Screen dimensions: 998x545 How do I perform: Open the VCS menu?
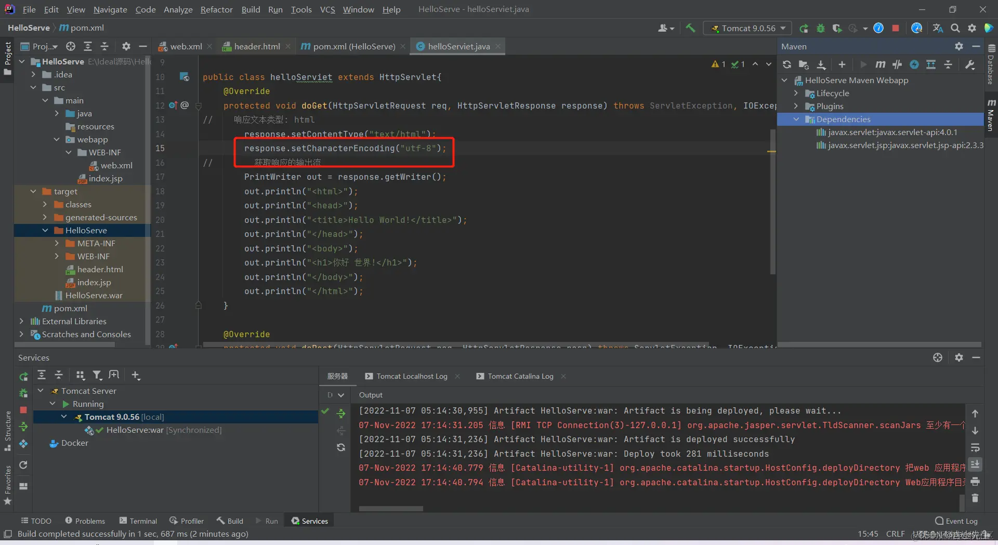327,9
